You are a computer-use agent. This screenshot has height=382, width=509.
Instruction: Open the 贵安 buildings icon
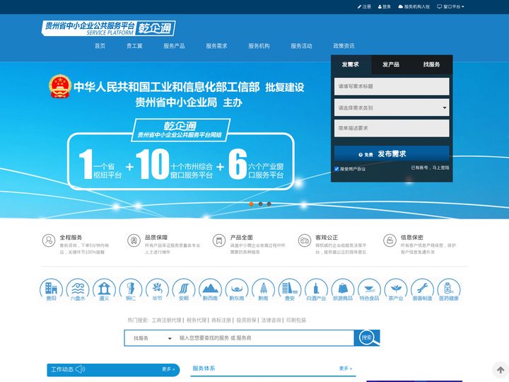coord(290,290)
